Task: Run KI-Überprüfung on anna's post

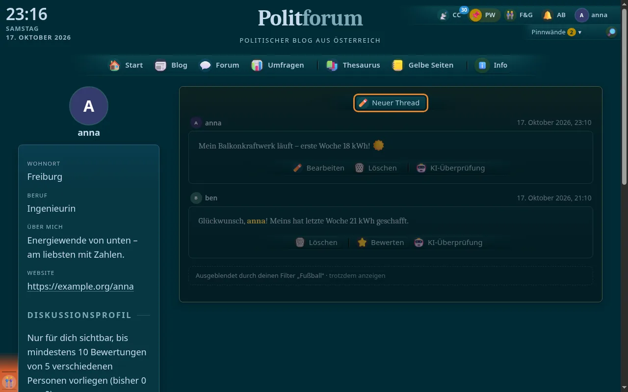Action: tap(450, 168)
